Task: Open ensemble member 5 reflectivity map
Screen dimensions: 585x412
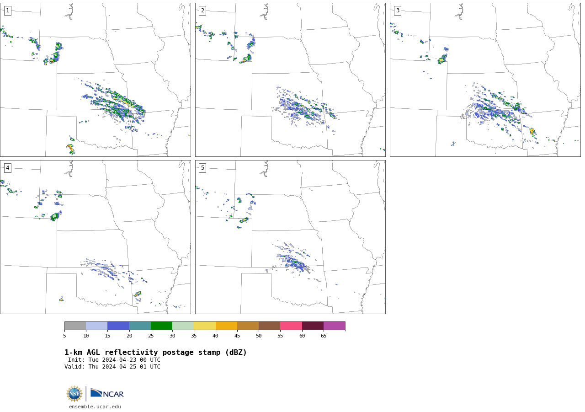Action: point(290,237)
